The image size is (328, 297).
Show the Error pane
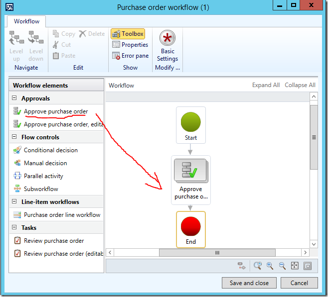tap(130, 56)
